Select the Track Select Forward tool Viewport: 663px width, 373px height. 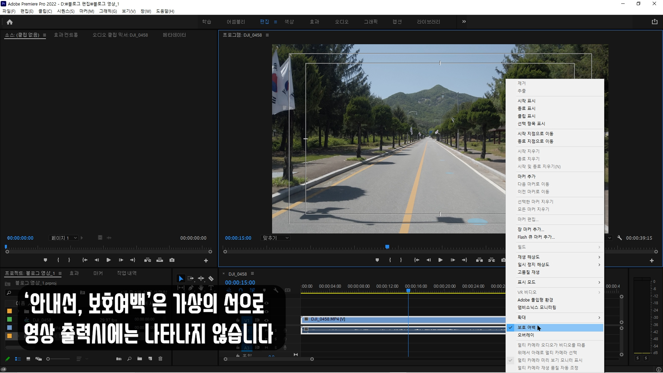tap(191, 279)
